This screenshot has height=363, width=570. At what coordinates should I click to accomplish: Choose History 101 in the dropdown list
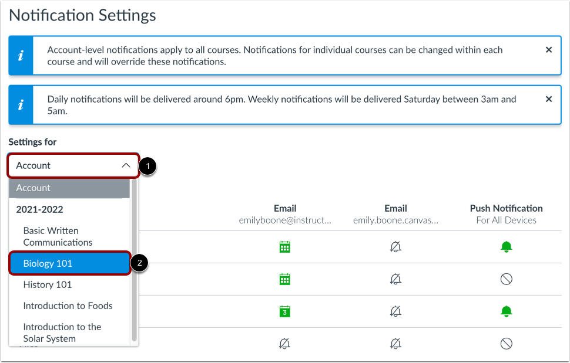coord(47,284)
